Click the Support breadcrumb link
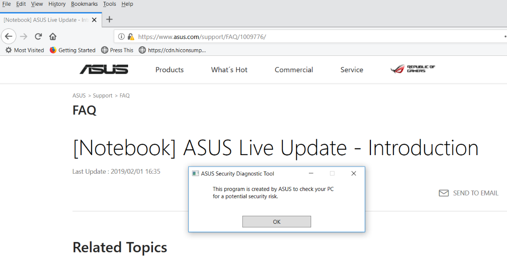Viewport: 507px width, 269px height. click(x=102, y=96)
